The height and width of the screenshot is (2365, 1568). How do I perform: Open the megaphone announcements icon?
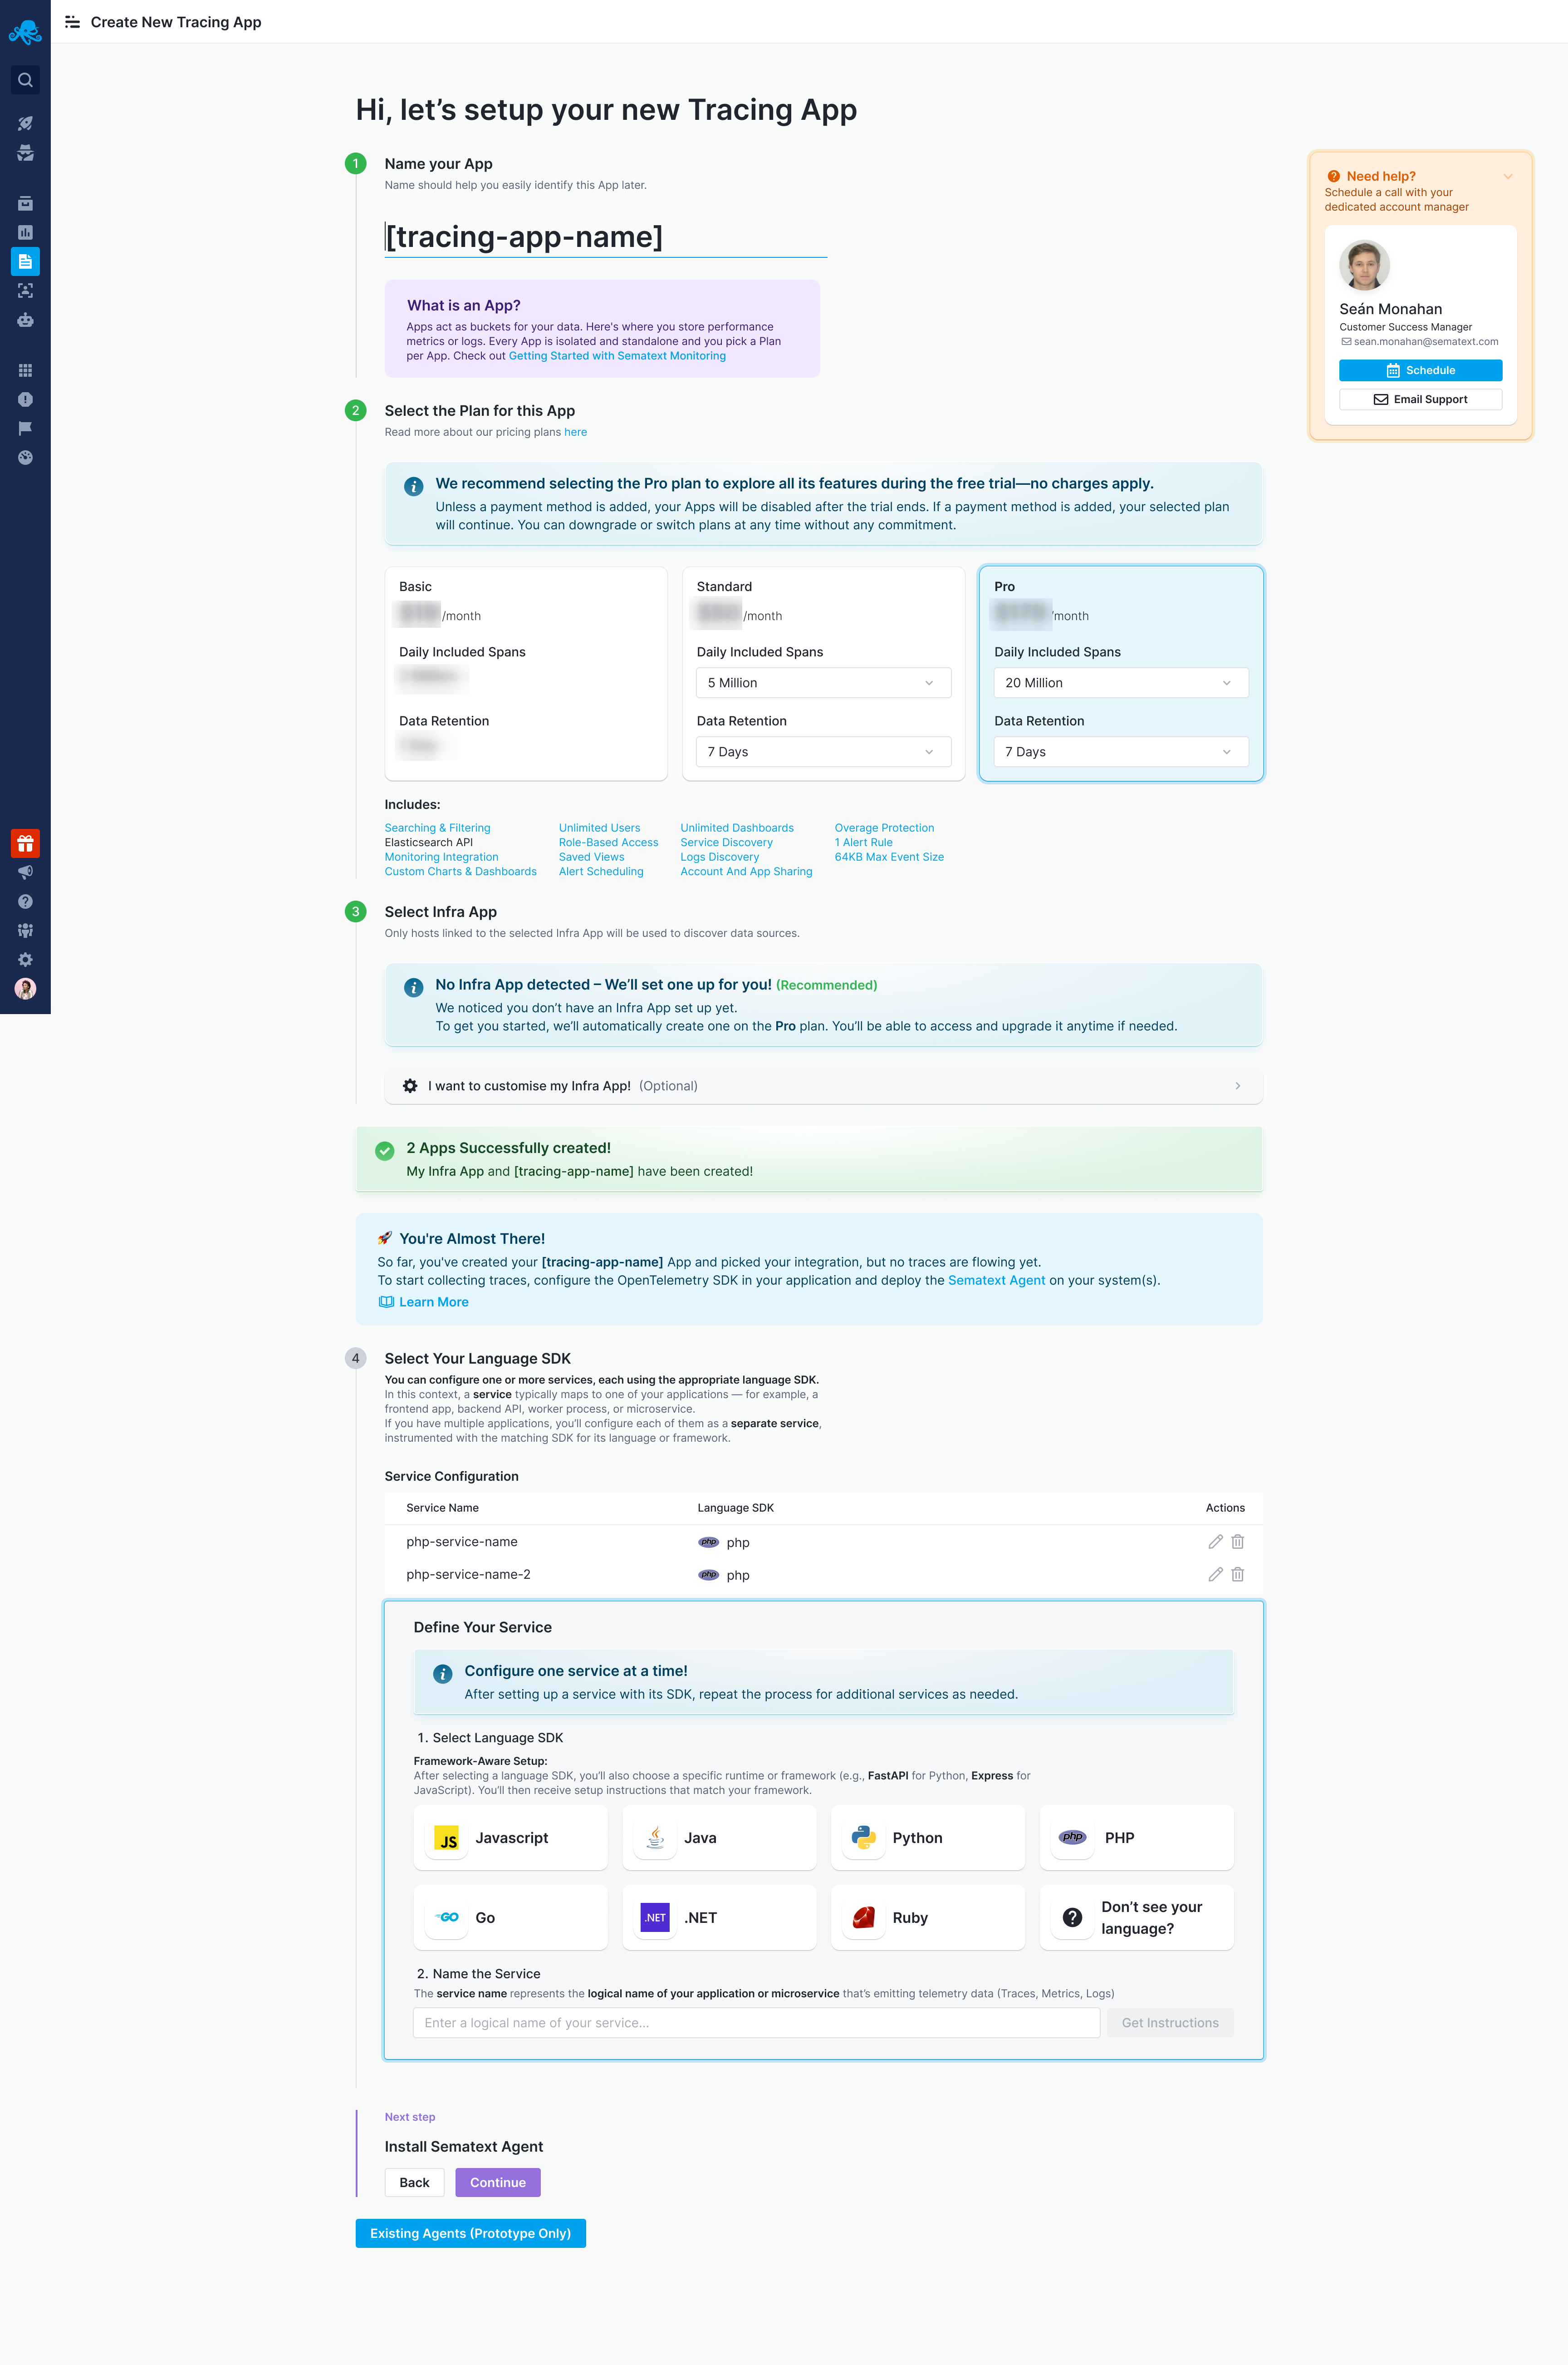pyautogui.click(x=25, y=872)
